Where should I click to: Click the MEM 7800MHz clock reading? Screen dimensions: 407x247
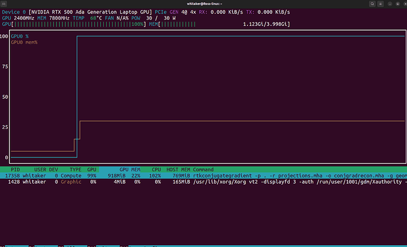(x=54, y=18)
